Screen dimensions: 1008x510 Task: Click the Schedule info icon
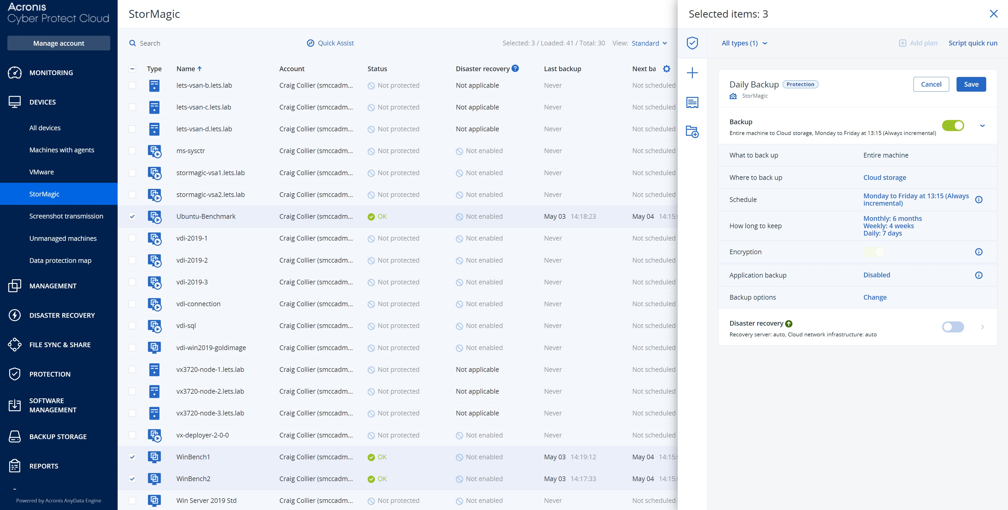click(979, 200)
